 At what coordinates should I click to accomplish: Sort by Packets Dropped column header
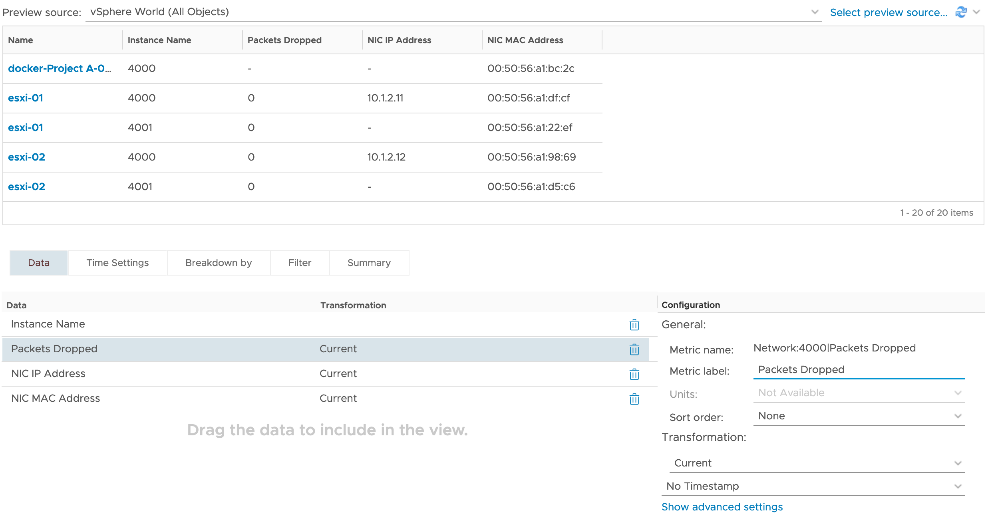pos(302,40)
